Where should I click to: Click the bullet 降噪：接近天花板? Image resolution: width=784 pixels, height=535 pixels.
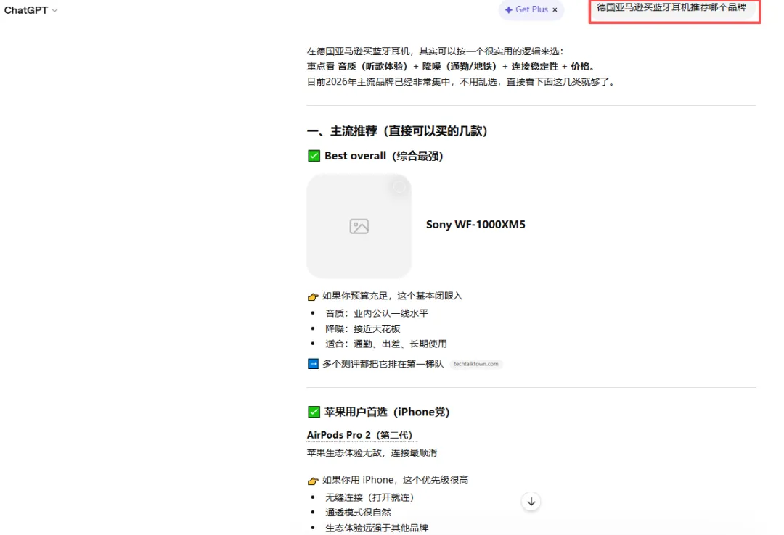pos(362,328)
